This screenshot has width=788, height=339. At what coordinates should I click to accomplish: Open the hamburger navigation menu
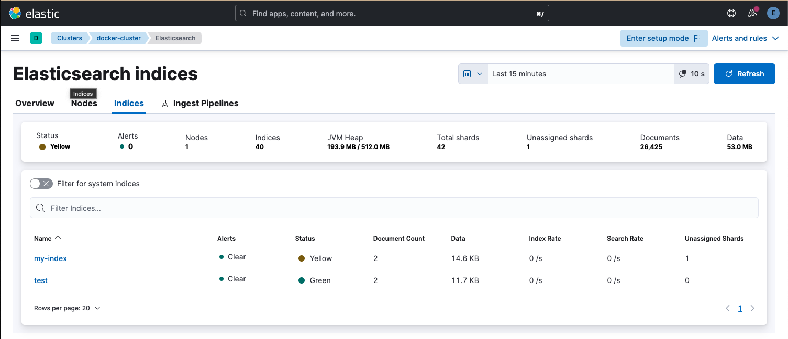point(15,38)
